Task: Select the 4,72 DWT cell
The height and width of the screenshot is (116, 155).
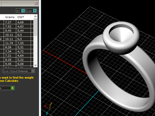Action: coord(23,51)
